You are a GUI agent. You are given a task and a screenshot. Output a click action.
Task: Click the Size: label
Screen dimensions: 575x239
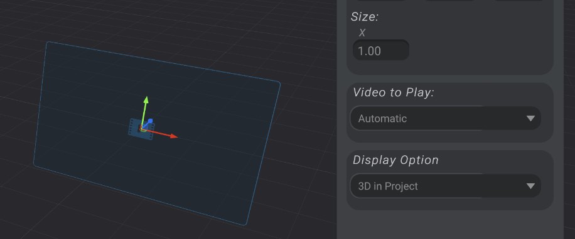click(x=365, y=17)
